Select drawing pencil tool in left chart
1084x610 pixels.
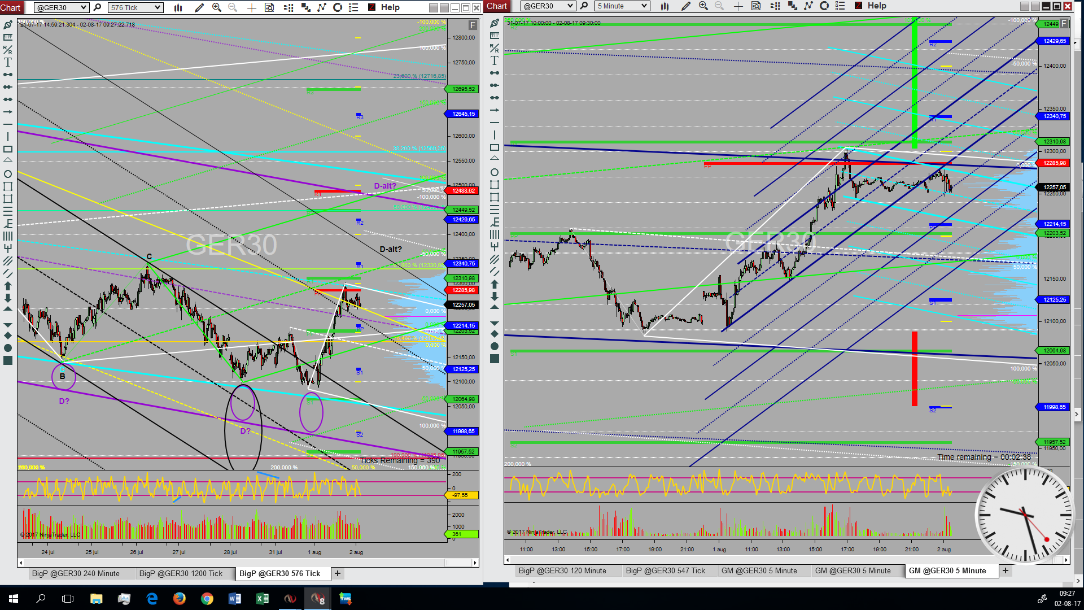pos(199,7)
